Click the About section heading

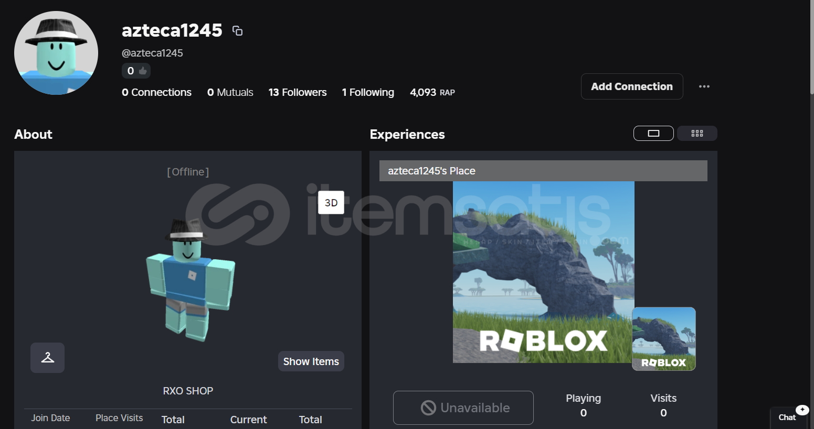tap(33, 135)
